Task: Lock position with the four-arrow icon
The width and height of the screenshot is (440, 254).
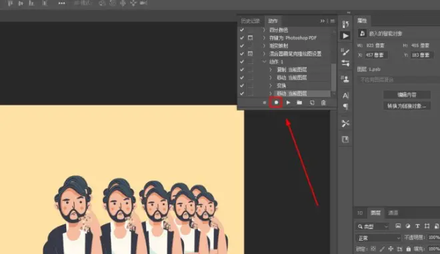Action: (391, 249)
